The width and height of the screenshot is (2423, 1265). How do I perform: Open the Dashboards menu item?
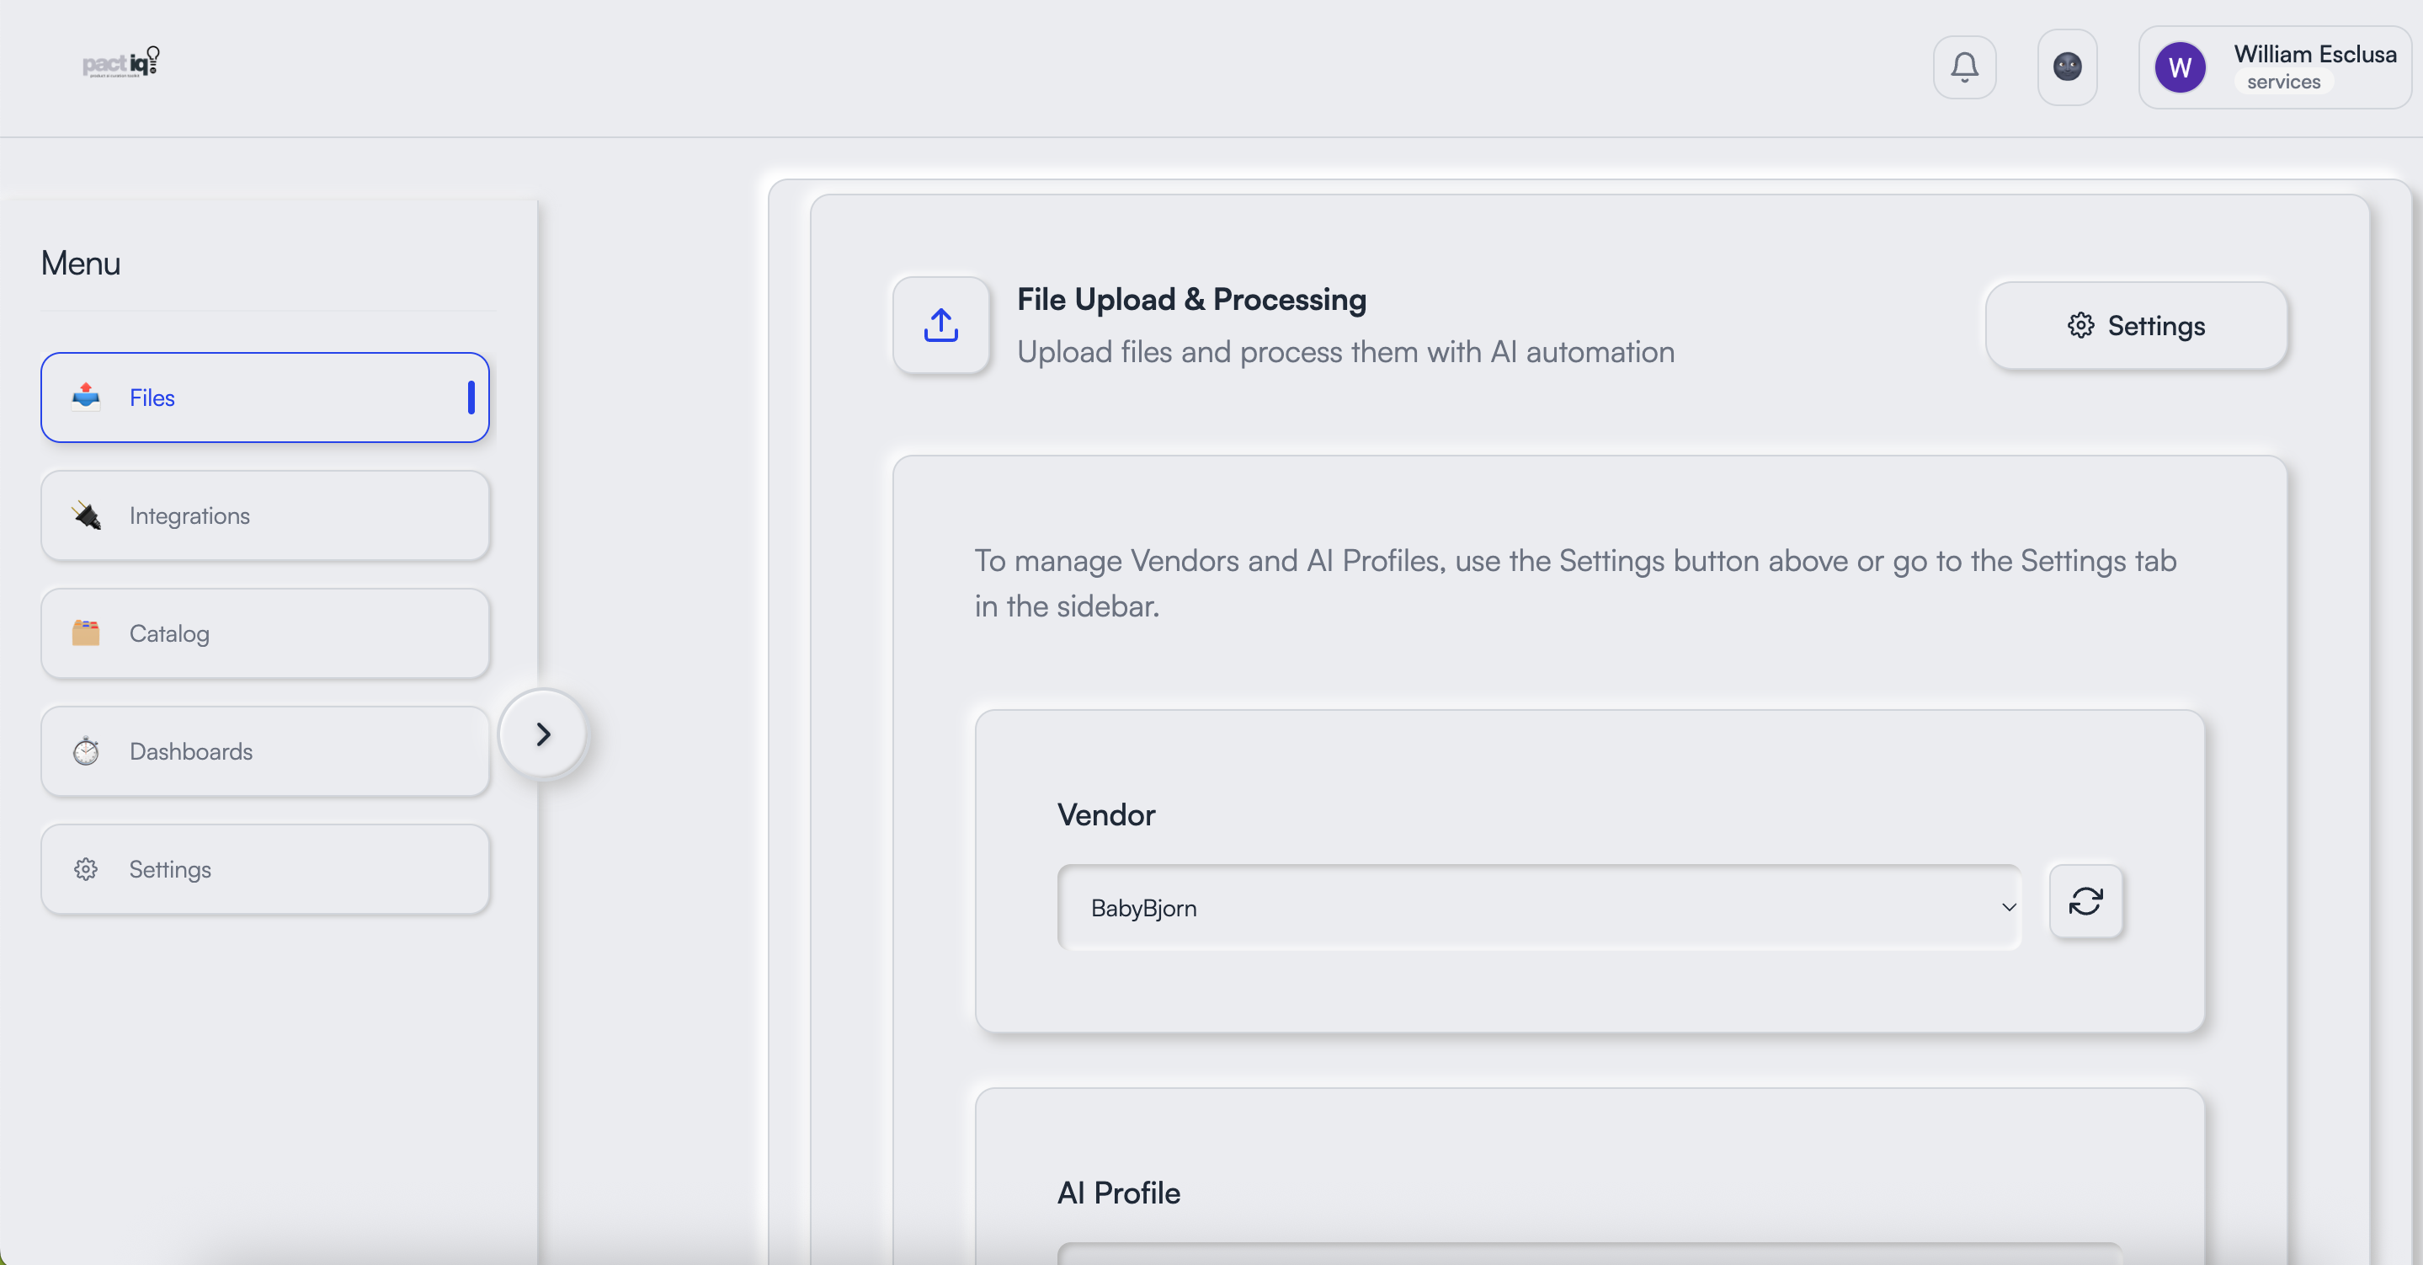pyautogui.click(x=264, y=751)
